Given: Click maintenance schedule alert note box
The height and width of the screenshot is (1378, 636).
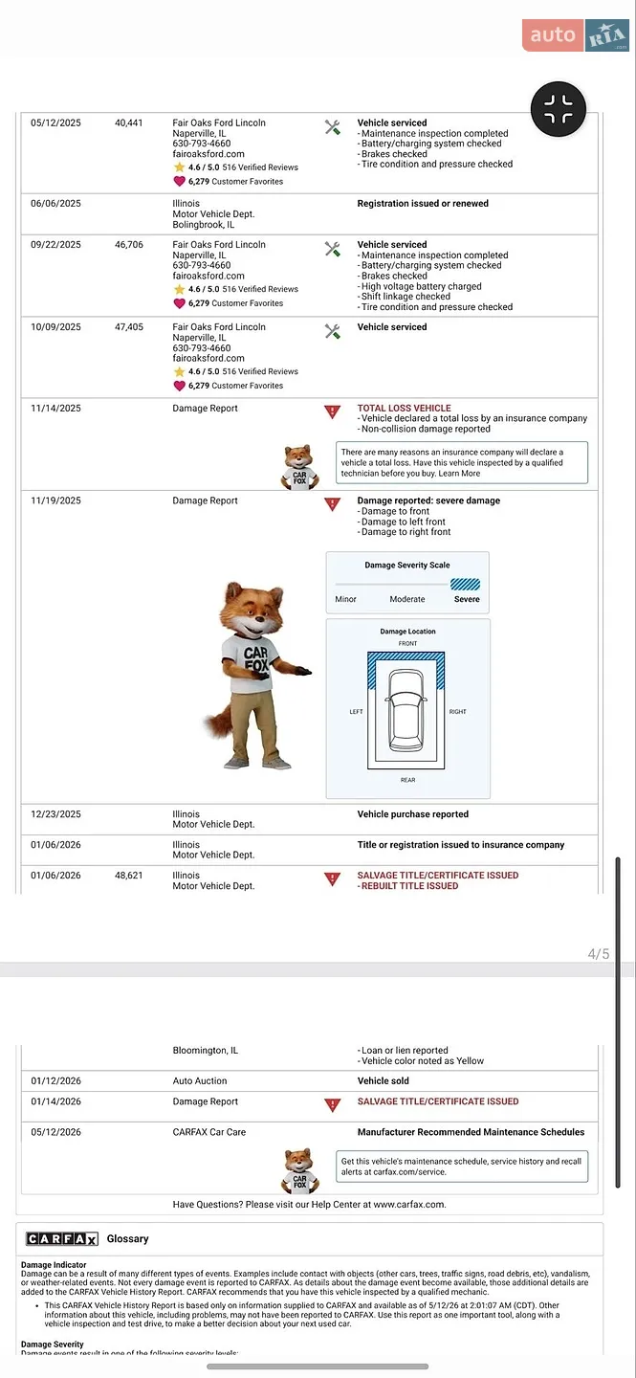Looking at the screenshot, I should 462,1167.
